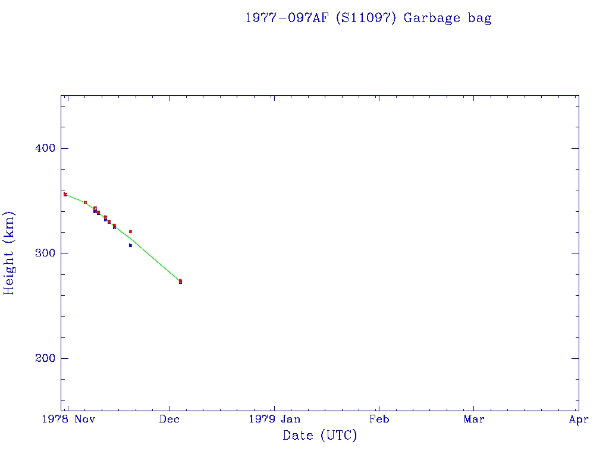The width and height of the screenshot is (609, 457).
Task: Click the first data point at the curve's start
Action: coord(65,195)
